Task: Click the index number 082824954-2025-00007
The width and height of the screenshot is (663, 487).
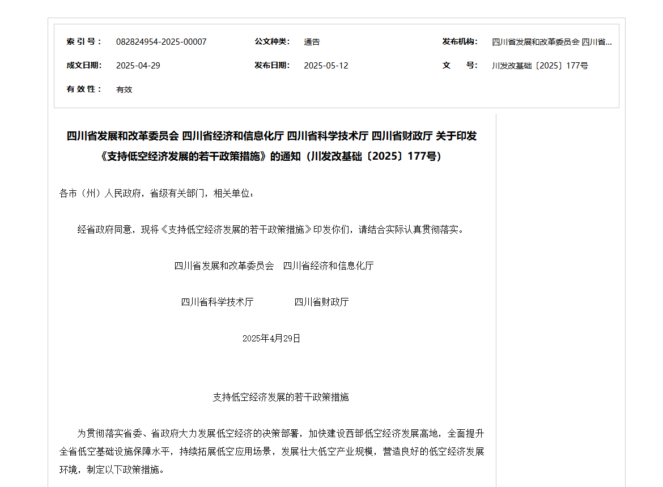Action: (161, 42)
